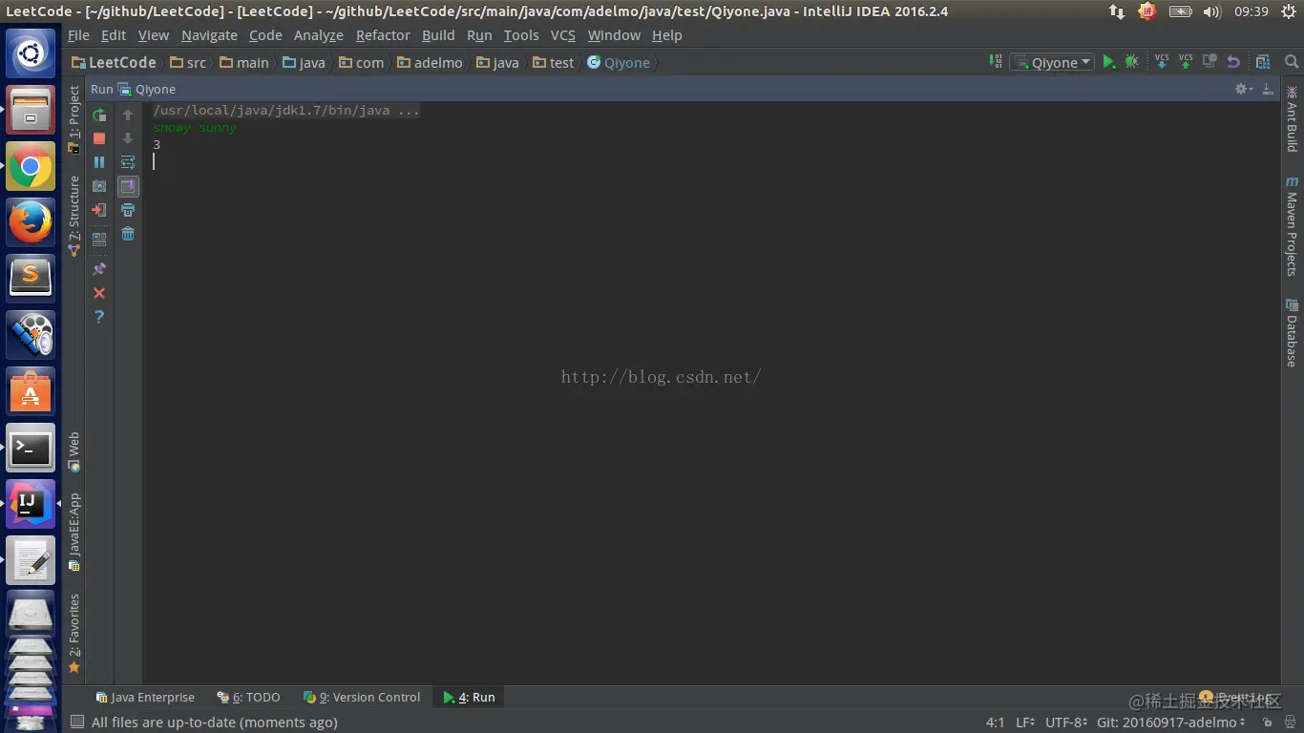The image size is (1304, 733).
Task: Open the Qiyone run configuration dropdown
Action: click(1052, 62)
